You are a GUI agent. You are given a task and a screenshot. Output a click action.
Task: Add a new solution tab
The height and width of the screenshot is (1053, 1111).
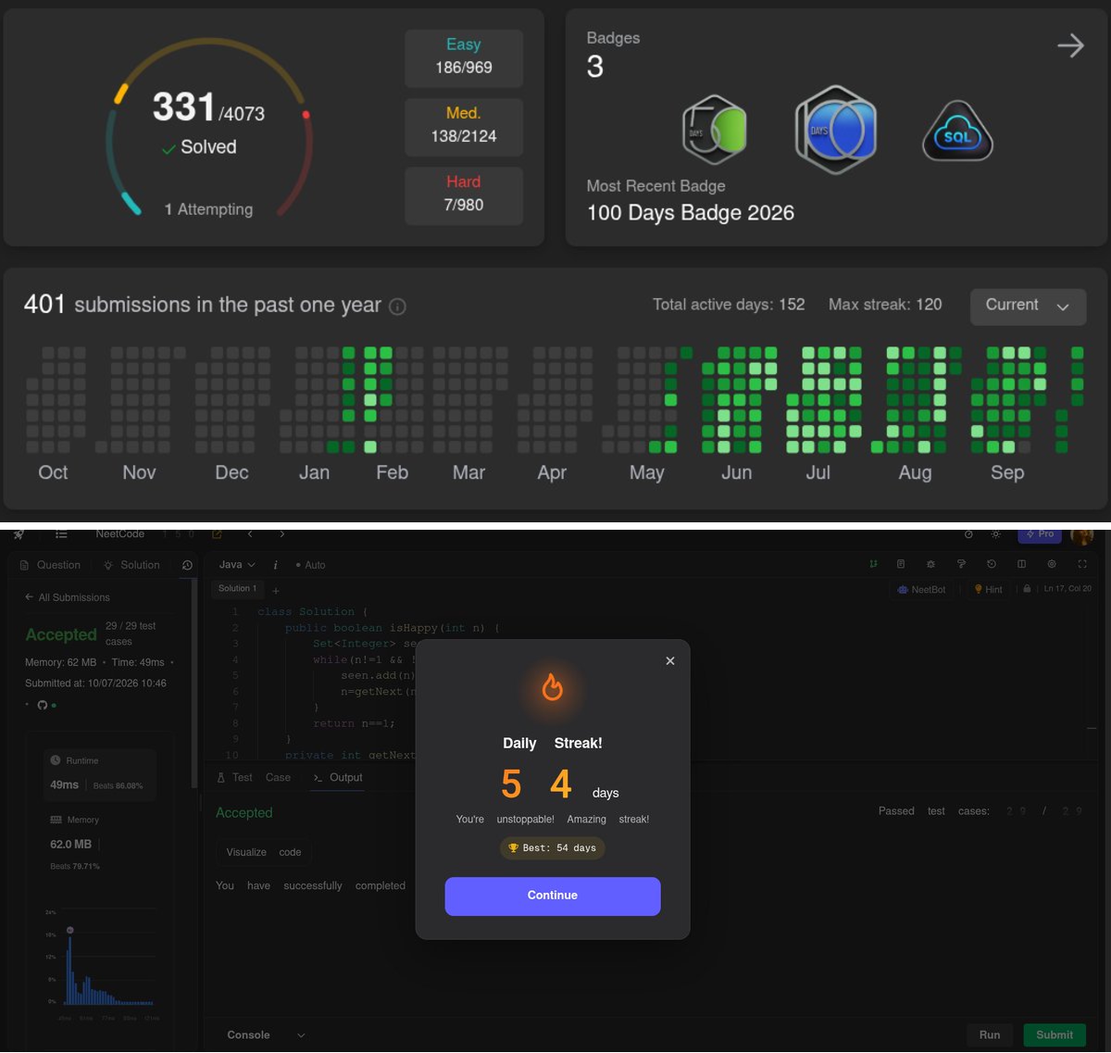[275, 590]
